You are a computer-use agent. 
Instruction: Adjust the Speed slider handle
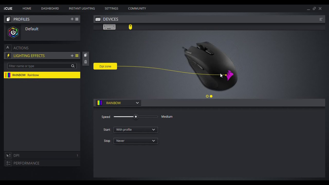[136, 117]
